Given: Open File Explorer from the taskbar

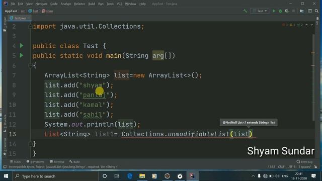Looking at the screenshot, I should coord(142,176).
